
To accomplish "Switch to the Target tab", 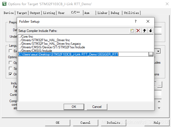I will [x=22, y=13].
